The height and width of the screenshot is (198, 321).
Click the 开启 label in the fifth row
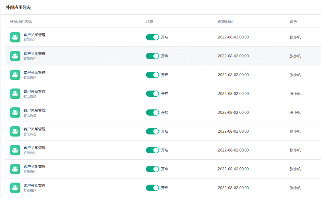click(165, 112)
